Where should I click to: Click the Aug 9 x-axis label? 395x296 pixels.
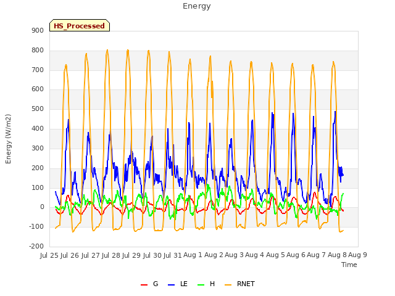(357, 255)
